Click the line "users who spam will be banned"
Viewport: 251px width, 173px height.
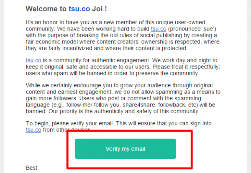point(113,73)
